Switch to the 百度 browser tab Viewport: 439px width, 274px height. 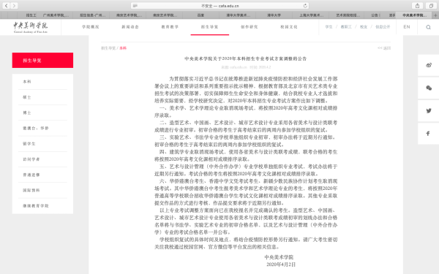[x=200, y=15]
